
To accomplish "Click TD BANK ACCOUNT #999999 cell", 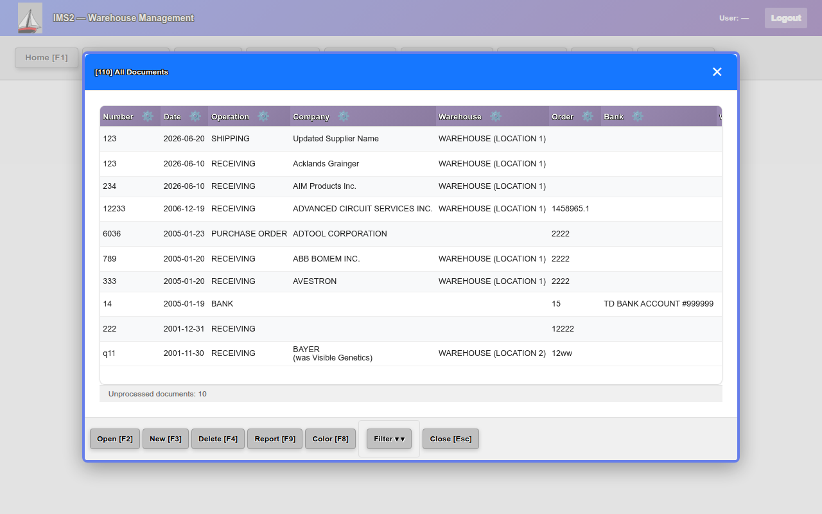I will [658, 304].
